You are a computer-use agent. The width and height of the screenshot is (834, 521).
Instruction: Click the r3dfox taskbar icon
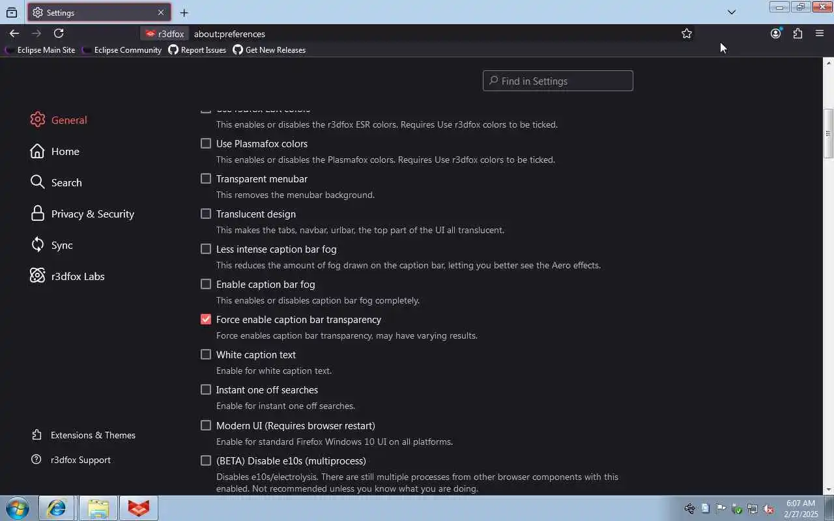138,508
